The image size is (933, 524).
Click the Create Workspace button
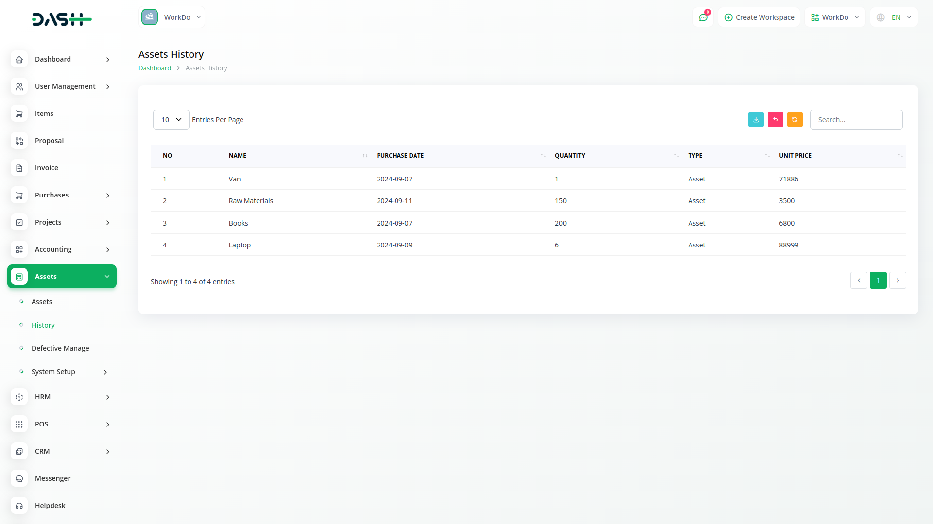point(759,17)
